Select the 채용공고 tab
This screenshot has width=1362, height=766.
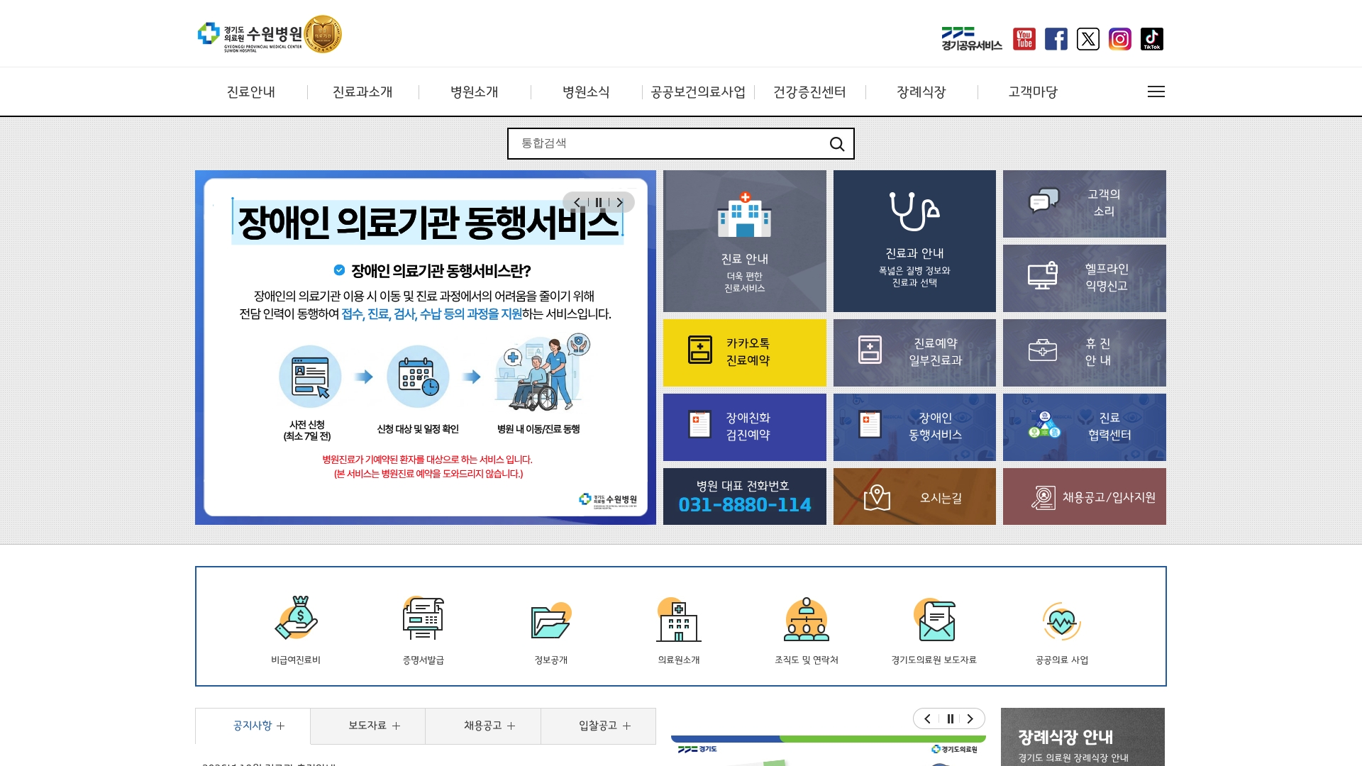click(x=483, y=726)
